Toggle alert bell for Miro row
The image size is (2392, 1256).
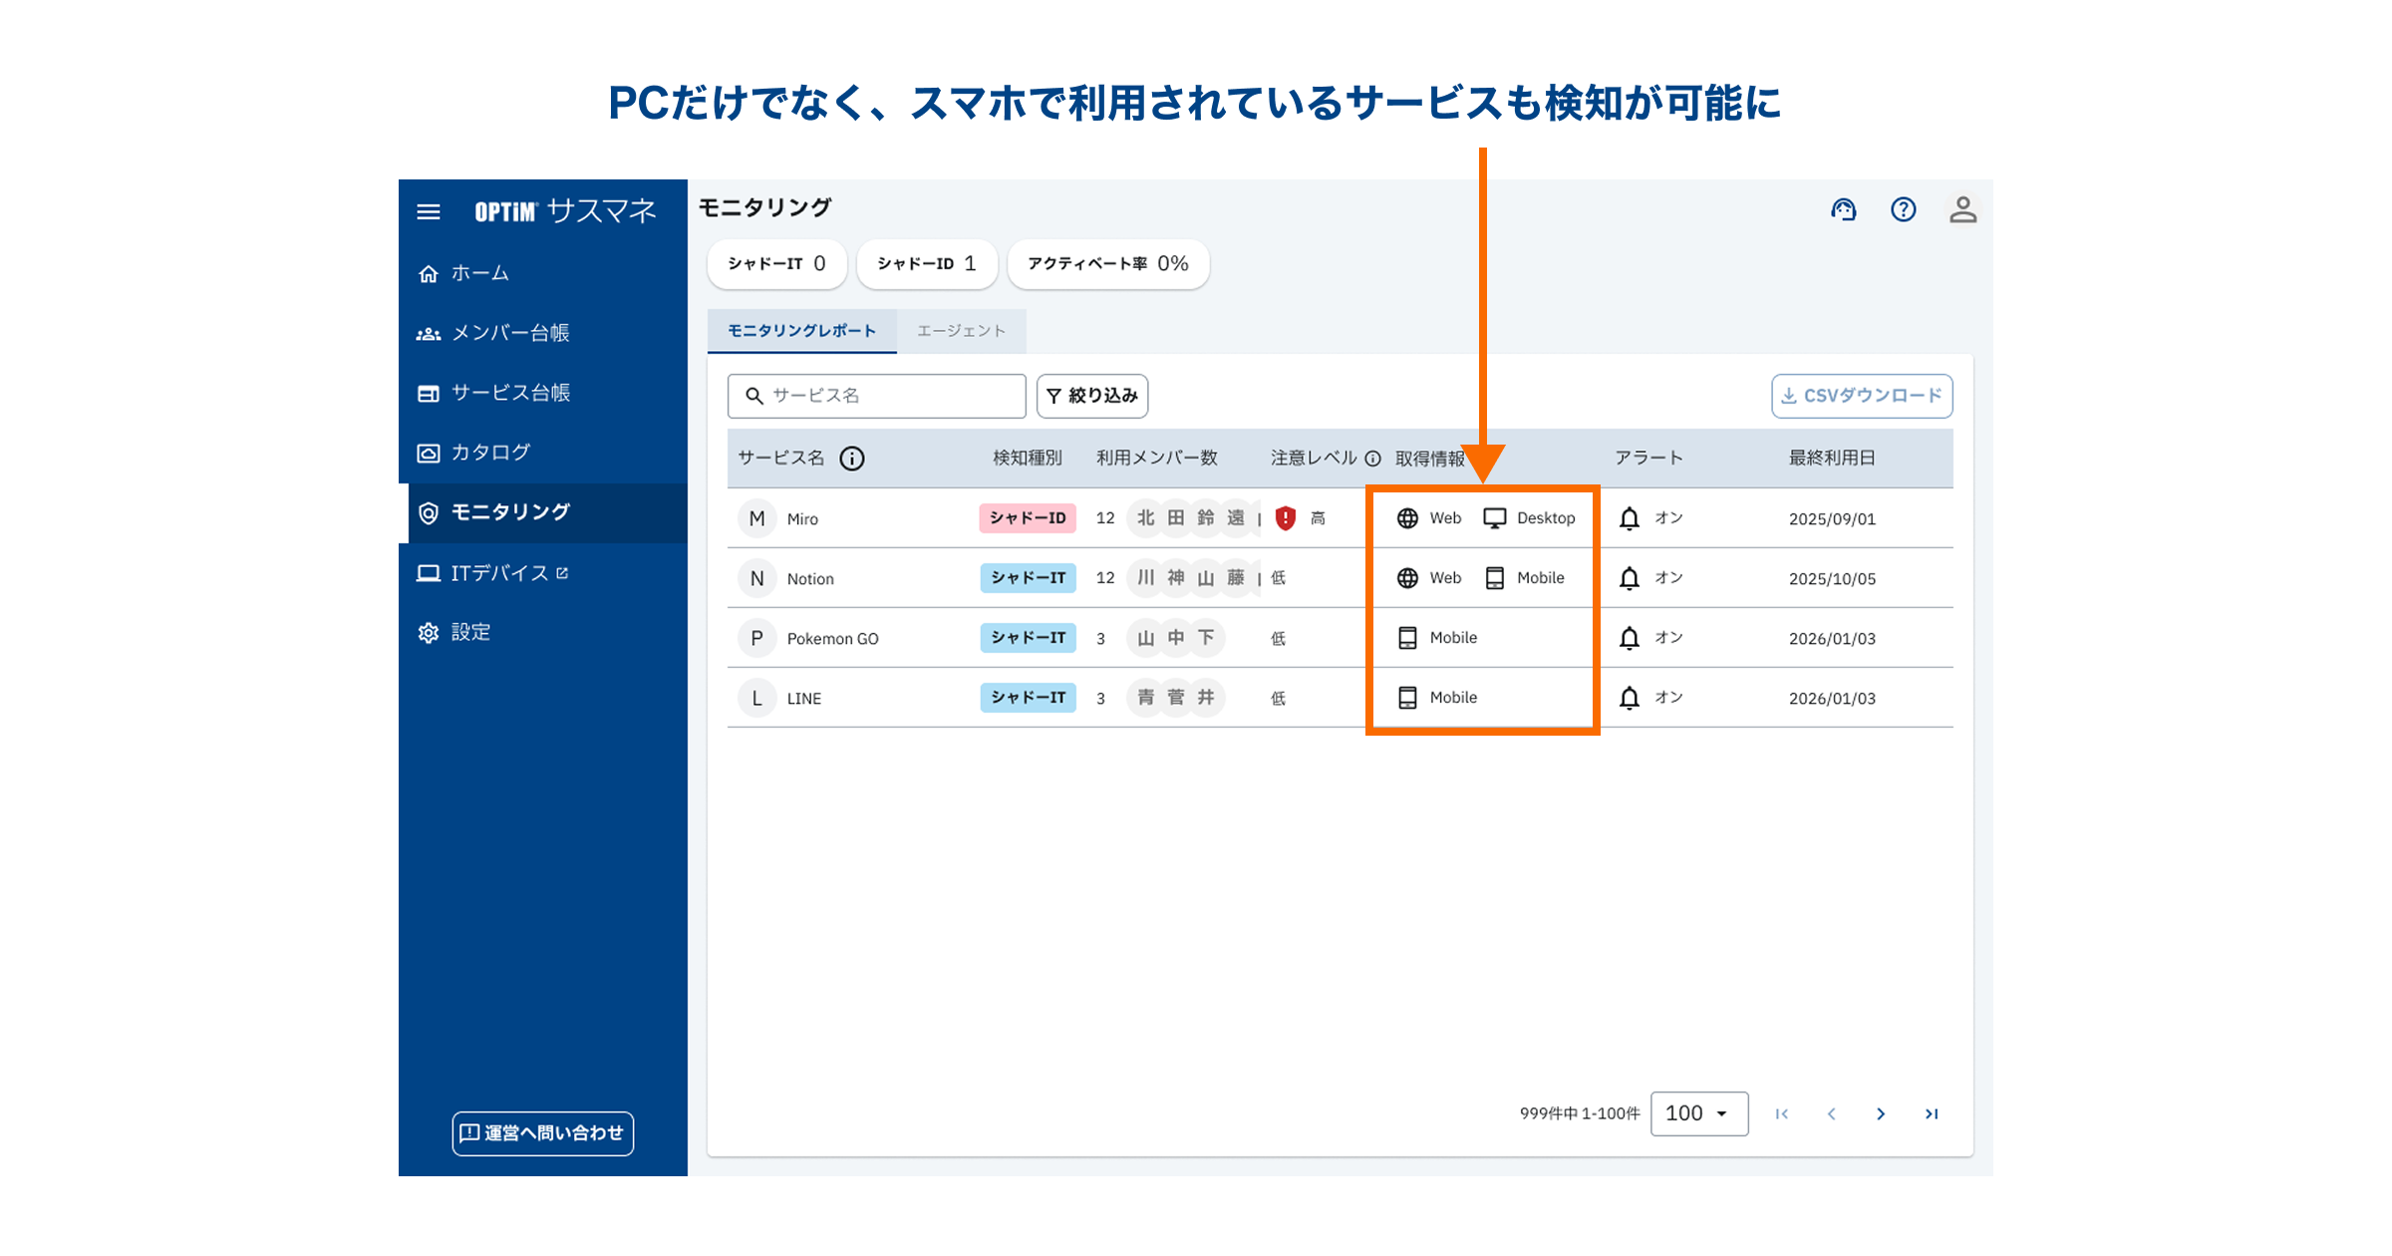point(1630,518)
